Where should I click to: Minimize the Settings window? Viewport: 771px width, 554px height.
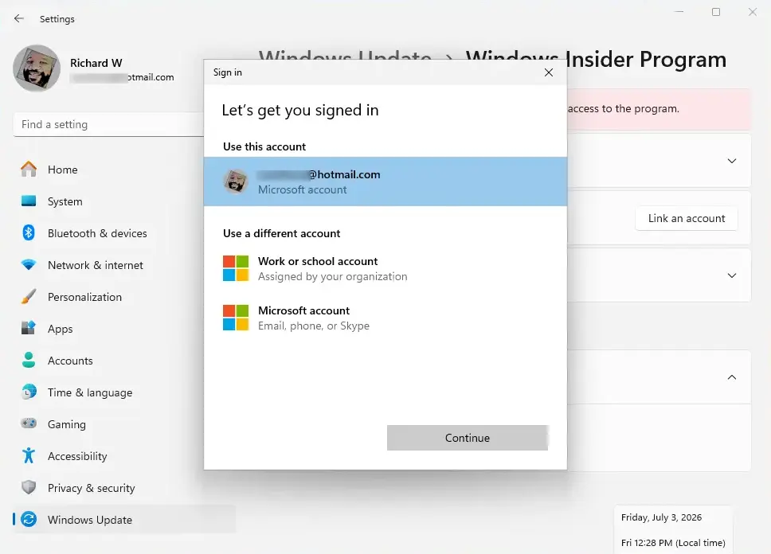point(679,12)
